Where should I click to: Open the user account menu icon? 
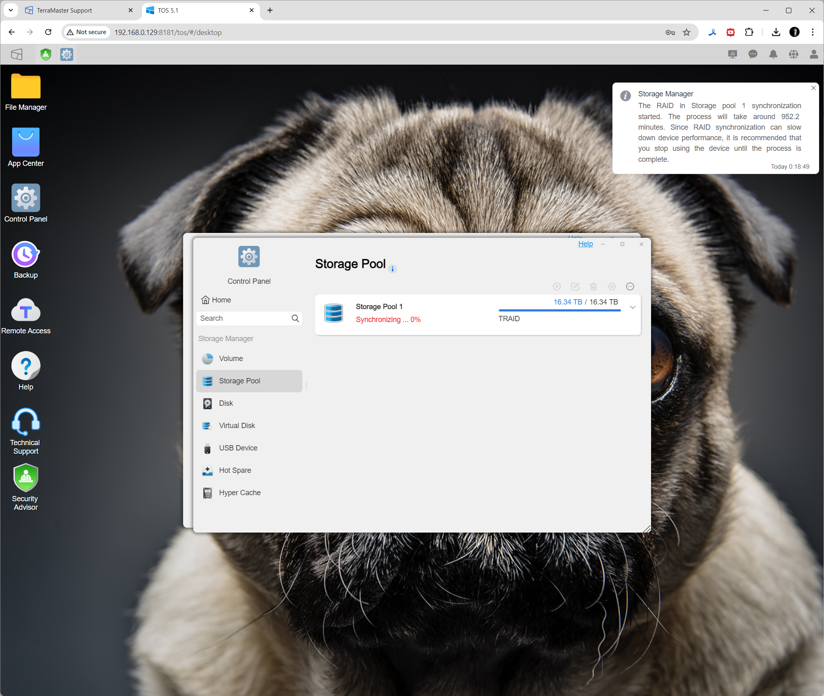[x=814, y=54]
